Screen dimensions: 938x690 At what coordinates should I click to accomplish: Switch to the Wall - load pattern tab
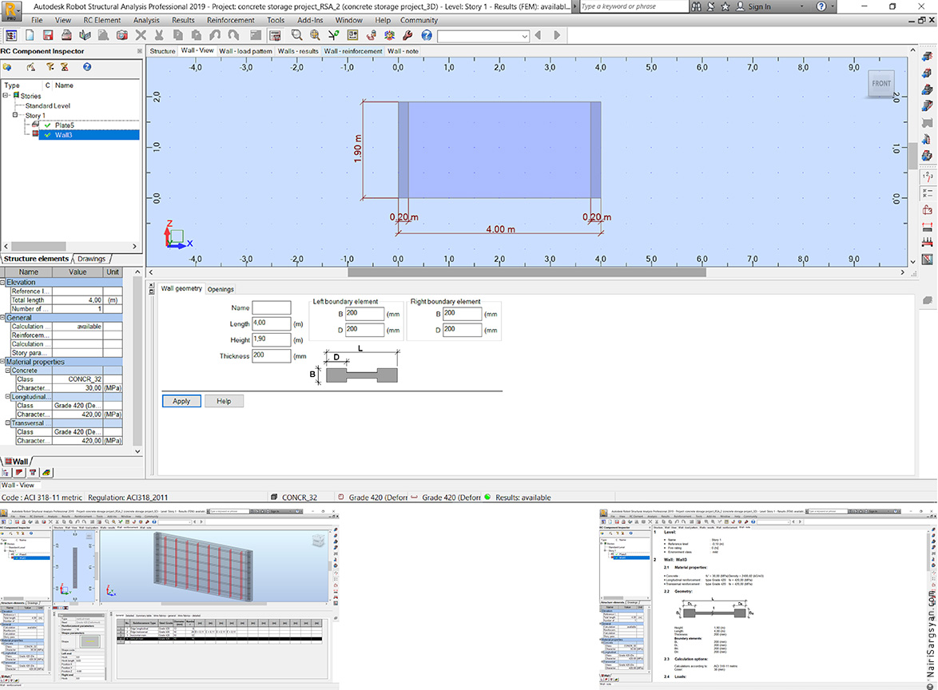245,51
